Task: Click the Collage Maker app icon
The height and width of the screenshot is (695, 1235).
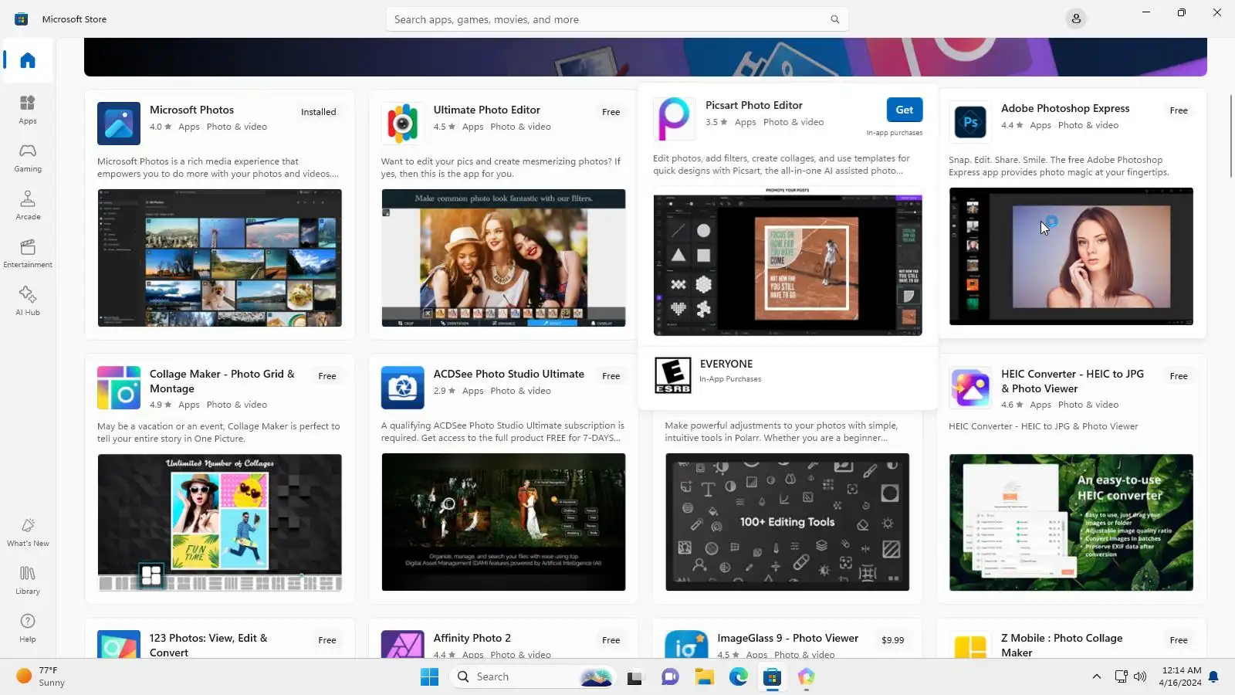Action: [x=119, y=388]
